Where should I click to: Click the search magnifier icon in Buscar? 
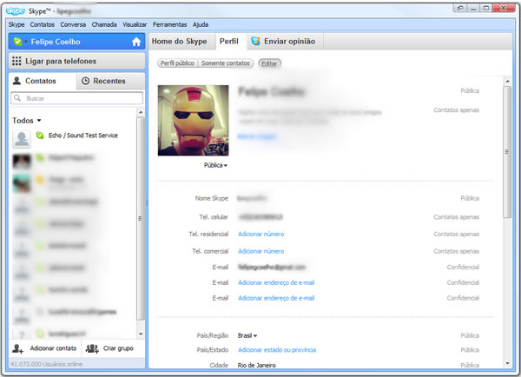pos(17,98)
